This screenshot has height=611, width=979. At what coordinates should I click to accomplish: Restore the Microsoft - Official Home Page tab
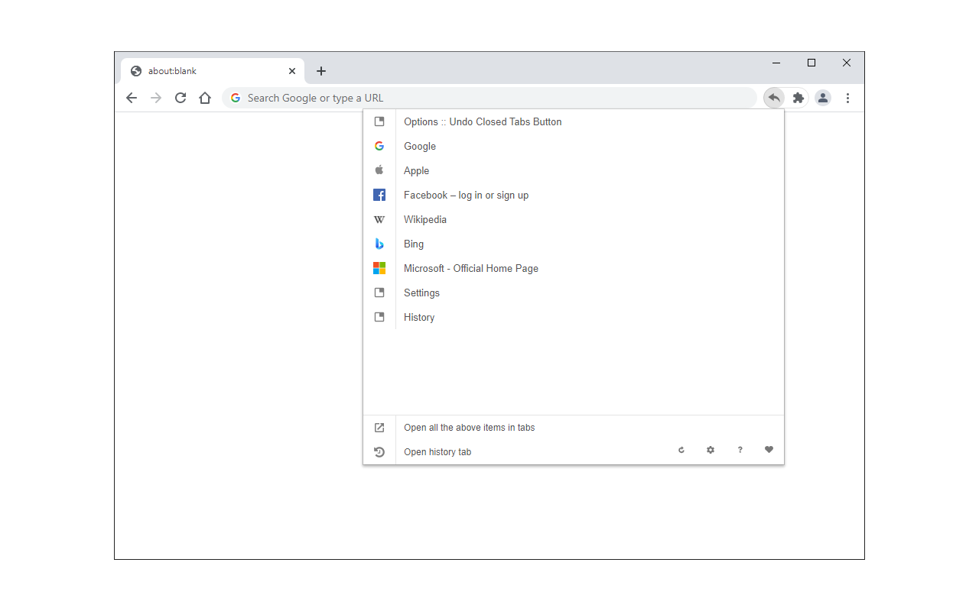[x=471, y=268]
